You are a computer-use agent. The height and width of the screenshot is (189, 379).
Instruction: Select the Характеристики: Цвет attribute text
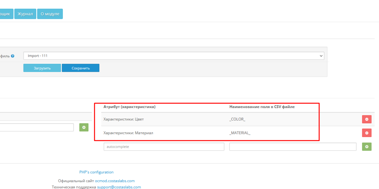pos(124,119)
